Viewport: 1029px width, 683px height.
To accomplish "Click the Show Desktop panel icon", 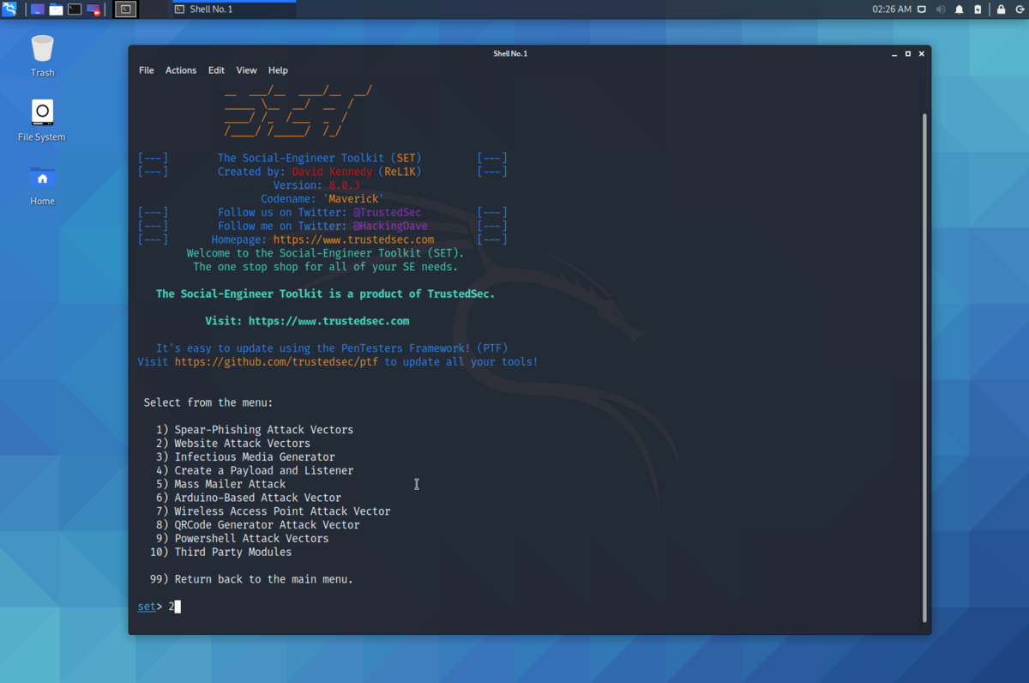I will coord(37,9).
